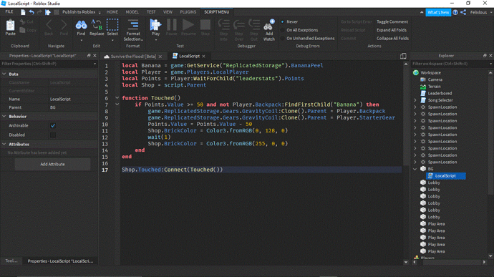
Task: Click the Format Selection icon
Action: click(x=133, y=24)
